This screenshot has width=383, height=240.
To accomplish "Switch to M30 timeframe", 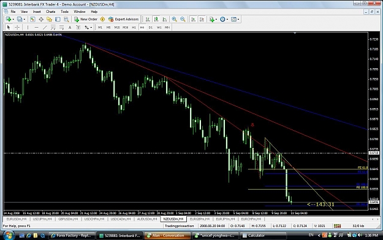I will pos(125,28).
